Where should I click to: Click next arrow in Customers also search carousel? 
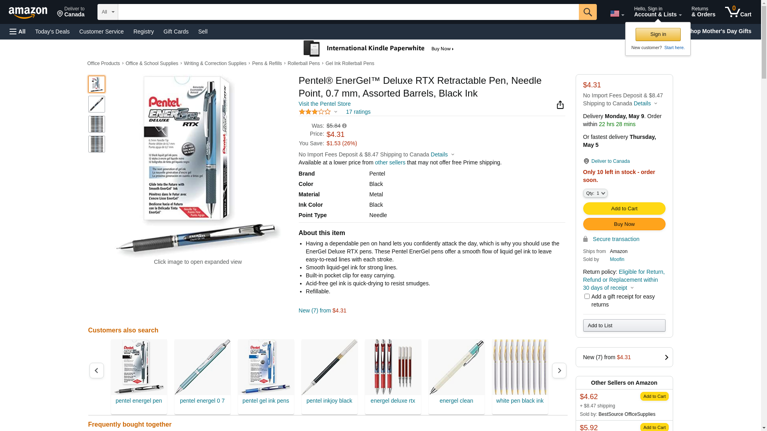click(559, 371)
